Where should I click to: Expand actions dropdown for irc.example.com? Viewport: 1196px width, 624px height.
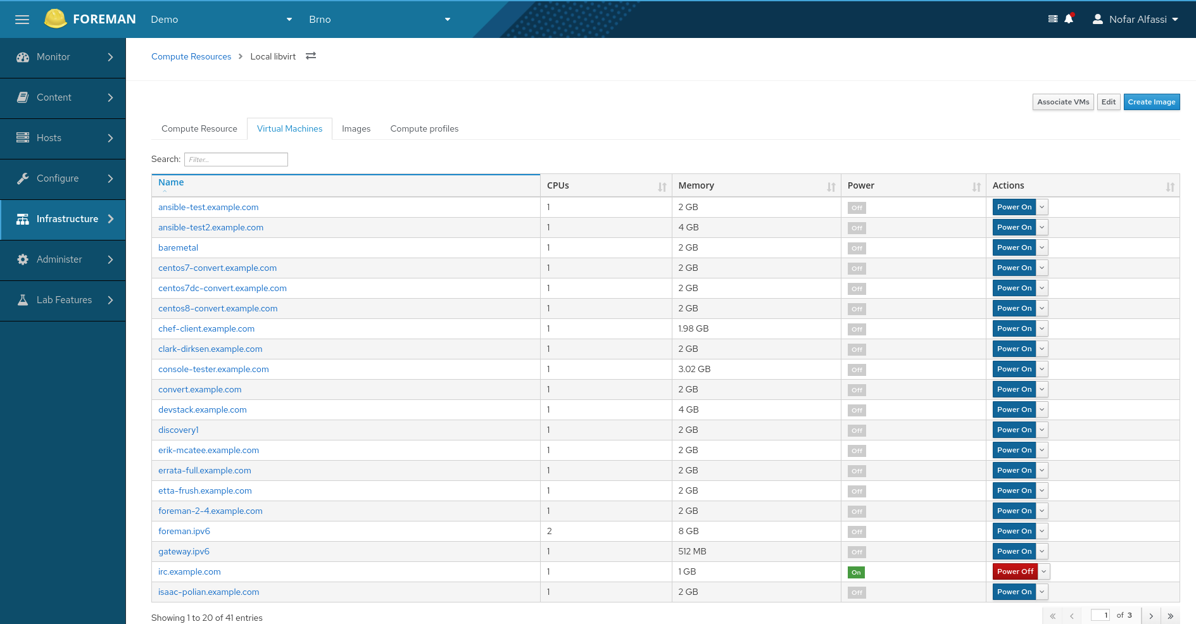(x=1044, y=571)
